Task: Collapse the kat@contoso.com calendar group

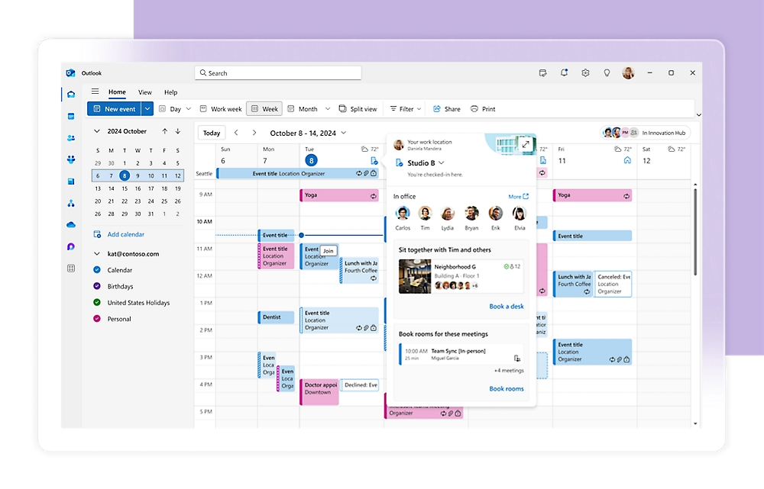Action: point(97,254)
